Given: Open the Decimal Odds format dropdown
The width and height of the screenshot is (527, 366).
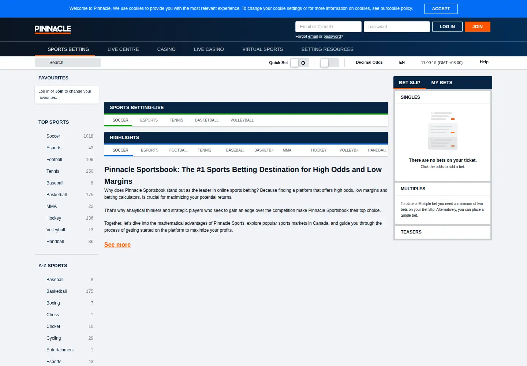Looking at the screenshot, I should [369, 63].
